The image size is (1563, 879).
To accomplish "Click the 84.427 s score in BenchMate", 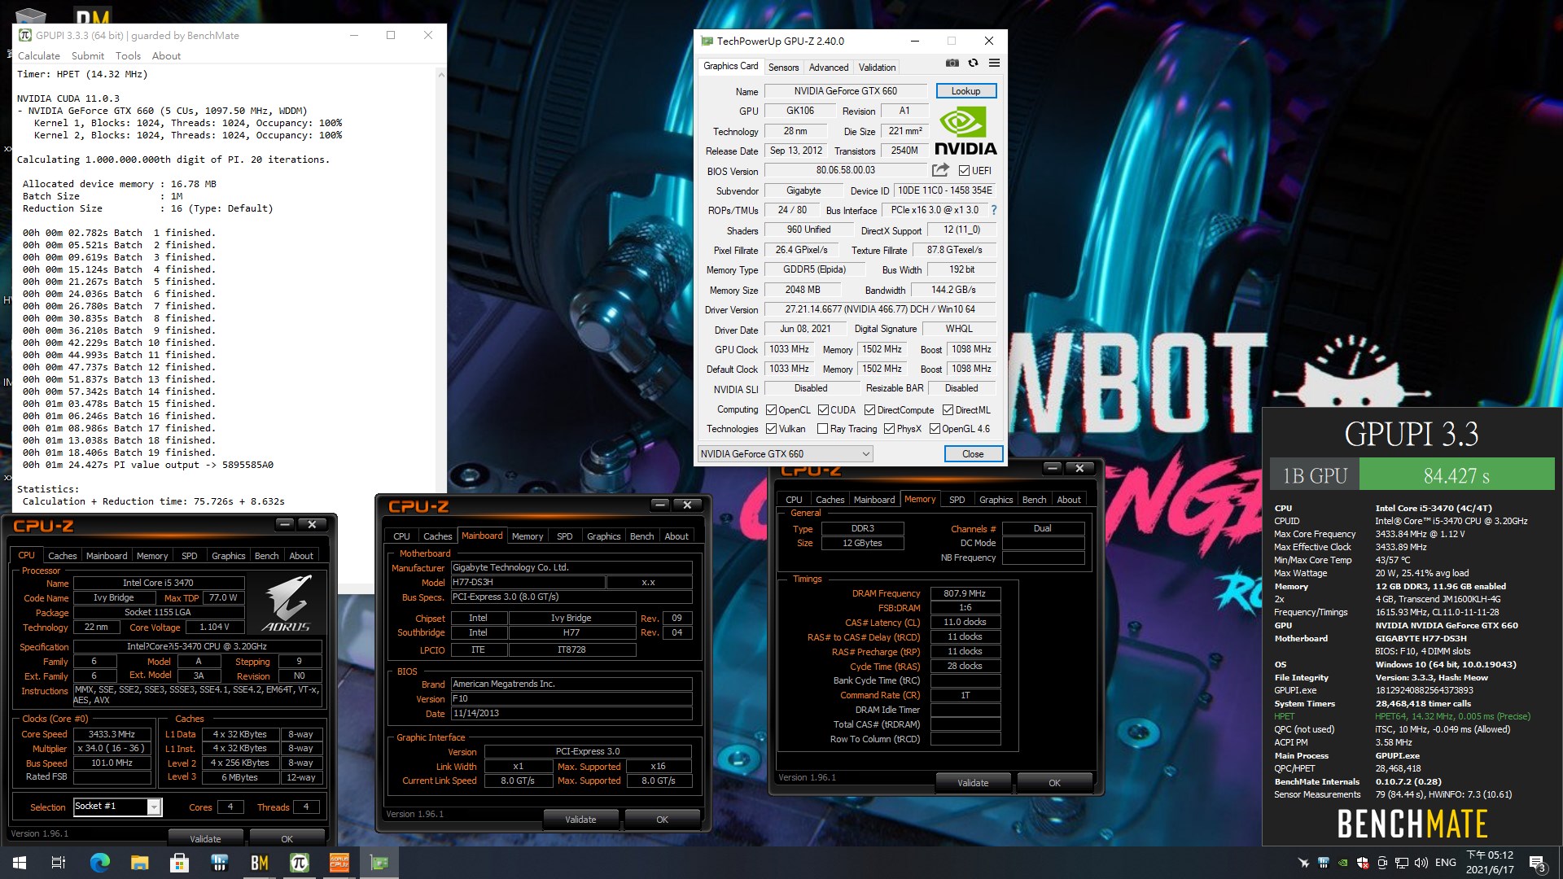I will 1456,475.
